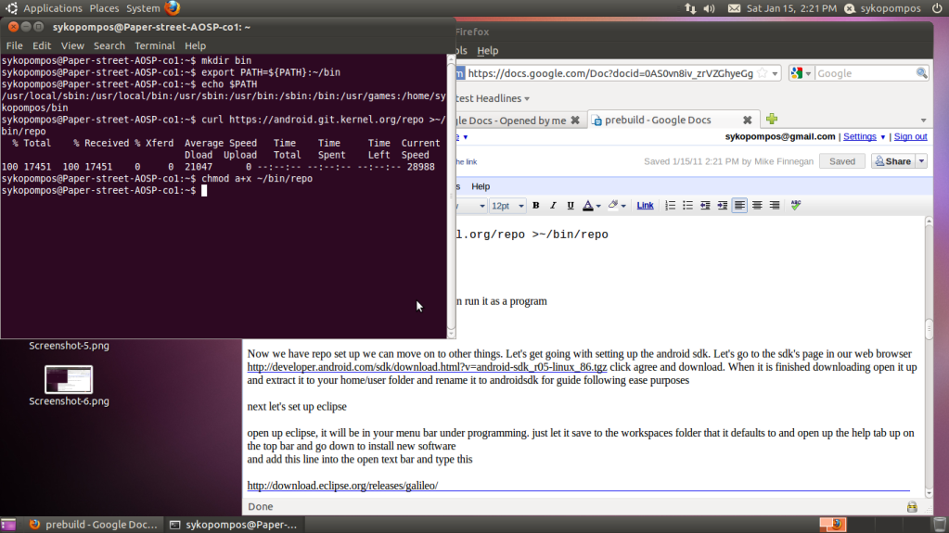Image resolution: width=949 pixels, height=533 pixels.
Task: Open the android sdk download link
Action: pos(427,367)
